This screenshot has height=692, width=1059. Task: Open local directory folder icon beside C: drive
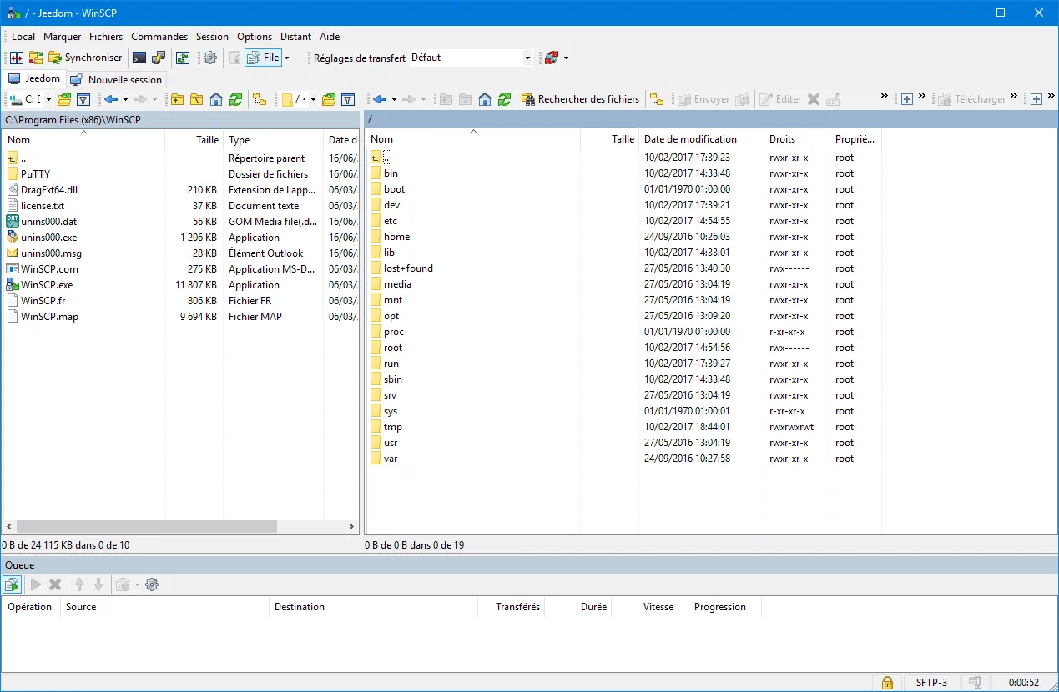pyautogui.click(x=64, y=99)
